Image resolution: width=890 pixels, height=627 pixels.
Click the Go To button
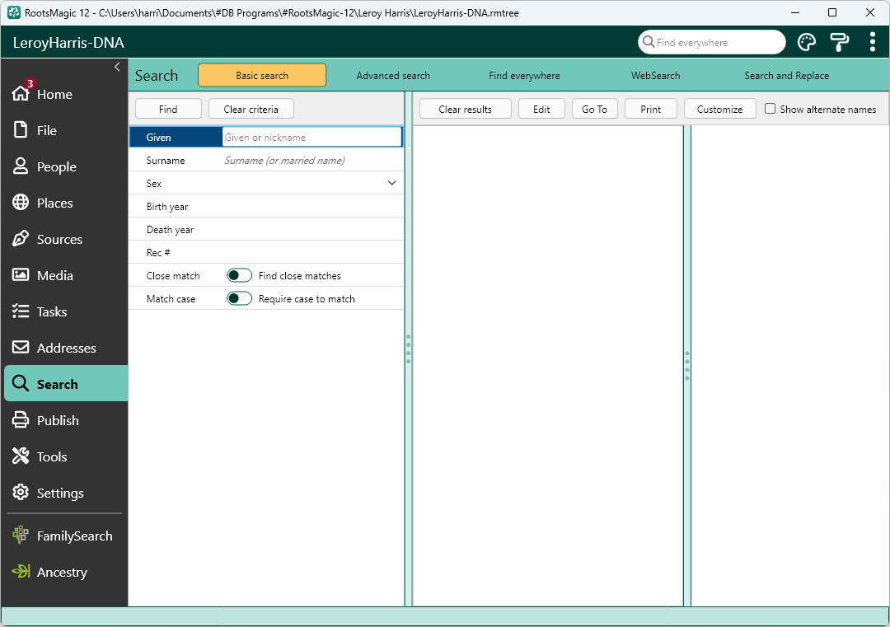pyautogui.click(x=594, y=109)
